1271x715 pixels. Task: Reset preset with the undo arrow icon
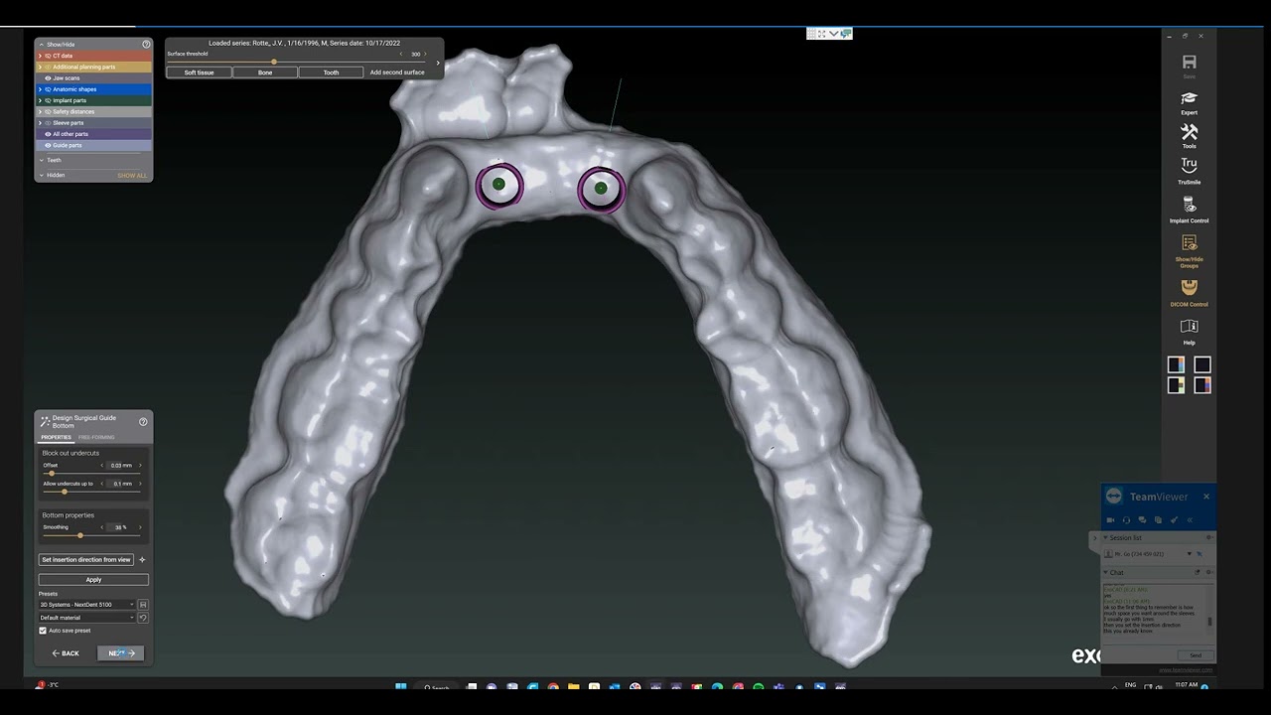(x=143, y=618)
